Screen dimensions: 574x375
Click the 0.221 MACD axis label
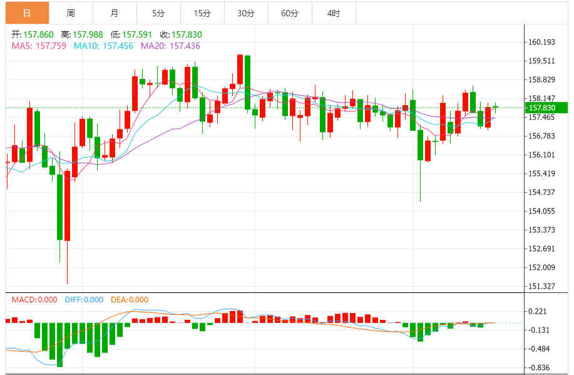[538, 311]
